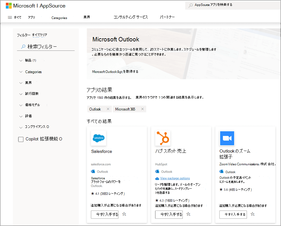Open the HubSpot sprocket logo
Image resolution: width=281 pixels, height=226 pixels.
coord(163,138)
